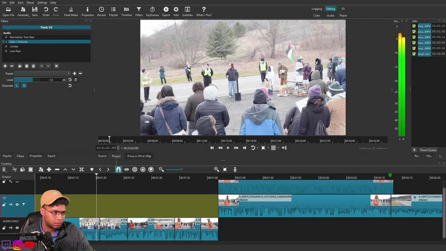446x251 pixels.
Task: Open the timeline hamburger menu
Action: (4, 169)
